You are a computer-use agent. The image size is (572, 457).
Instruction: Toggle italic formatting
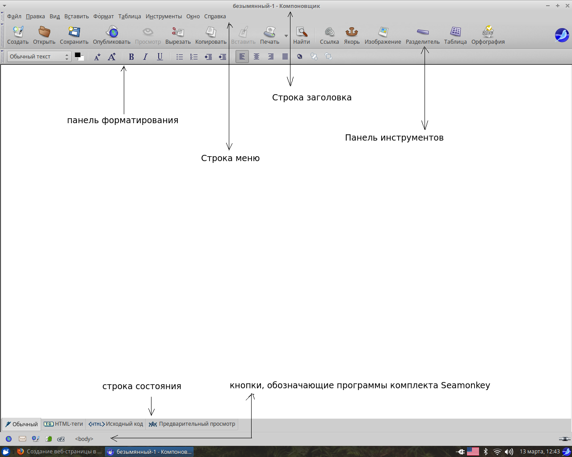pos(146,57)
